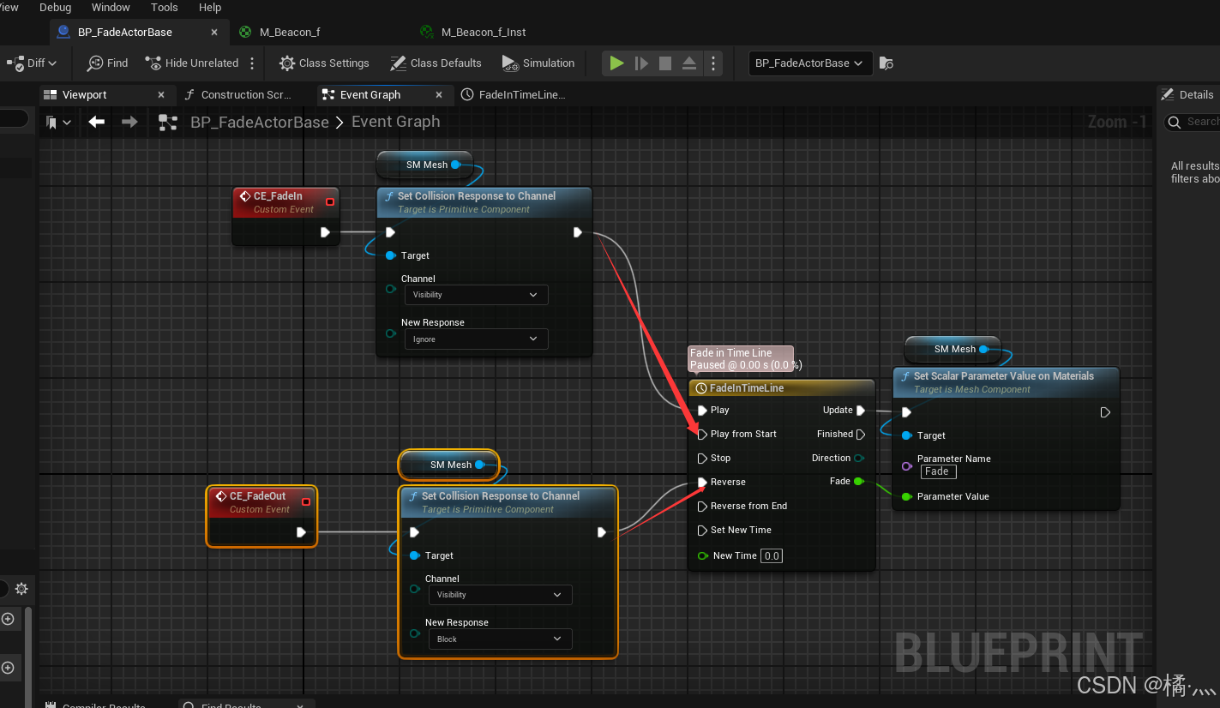The width and height of the screenshot is (1220, 708).
Task: Click the frame advance button
Action: [641, 63]
